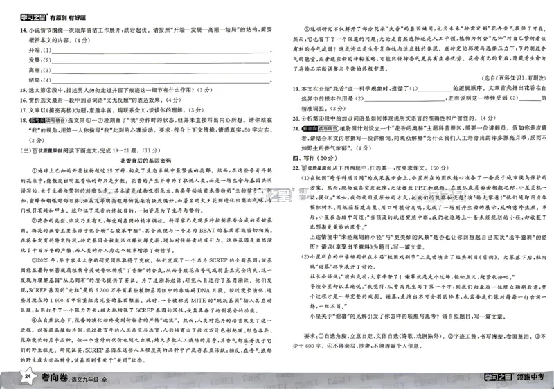554x392 pixels.
Task: Click the essay title 《享受出乎意料》 in prompt (1)
Action: (355, 247)
